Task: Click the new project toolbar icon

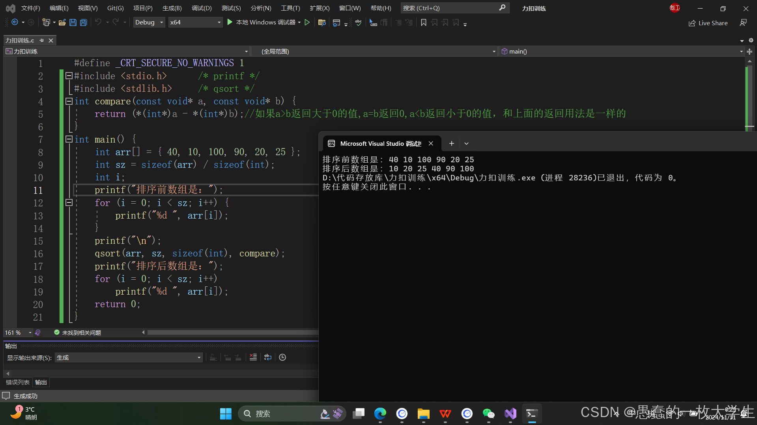Action: coord(46,22)
